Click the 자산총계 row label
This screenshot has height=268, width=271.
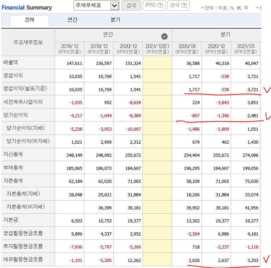(x=13, y=154)
